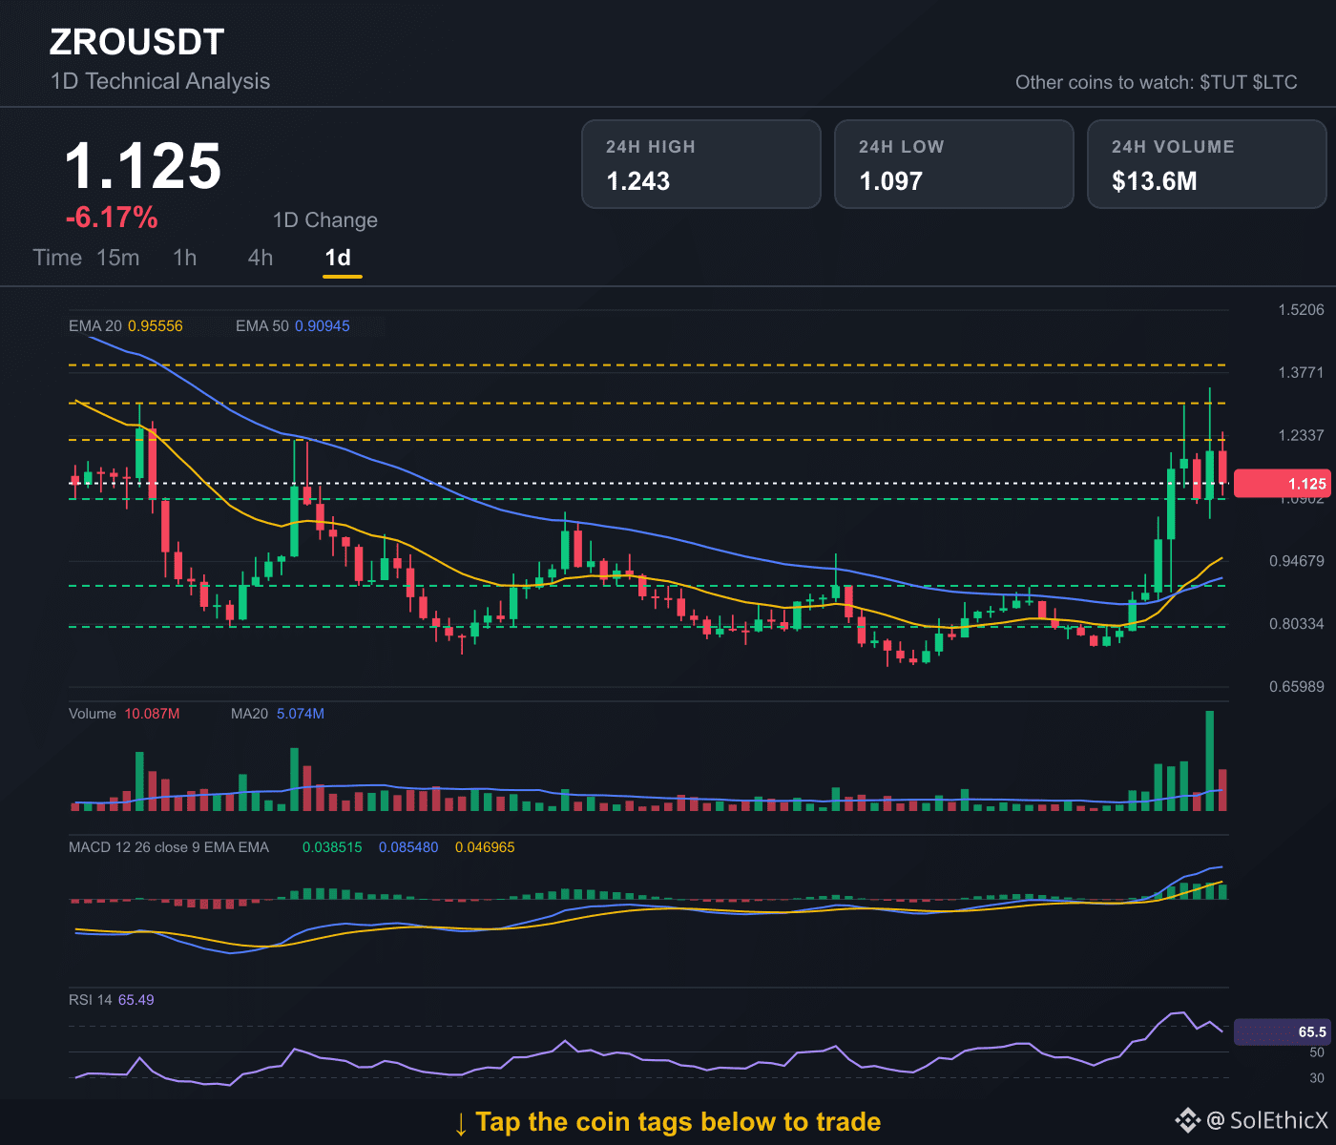The height and width of the screenshot is (1145, 1336).
Task: Click the ZROUSDT pair title
Action: 137,42
